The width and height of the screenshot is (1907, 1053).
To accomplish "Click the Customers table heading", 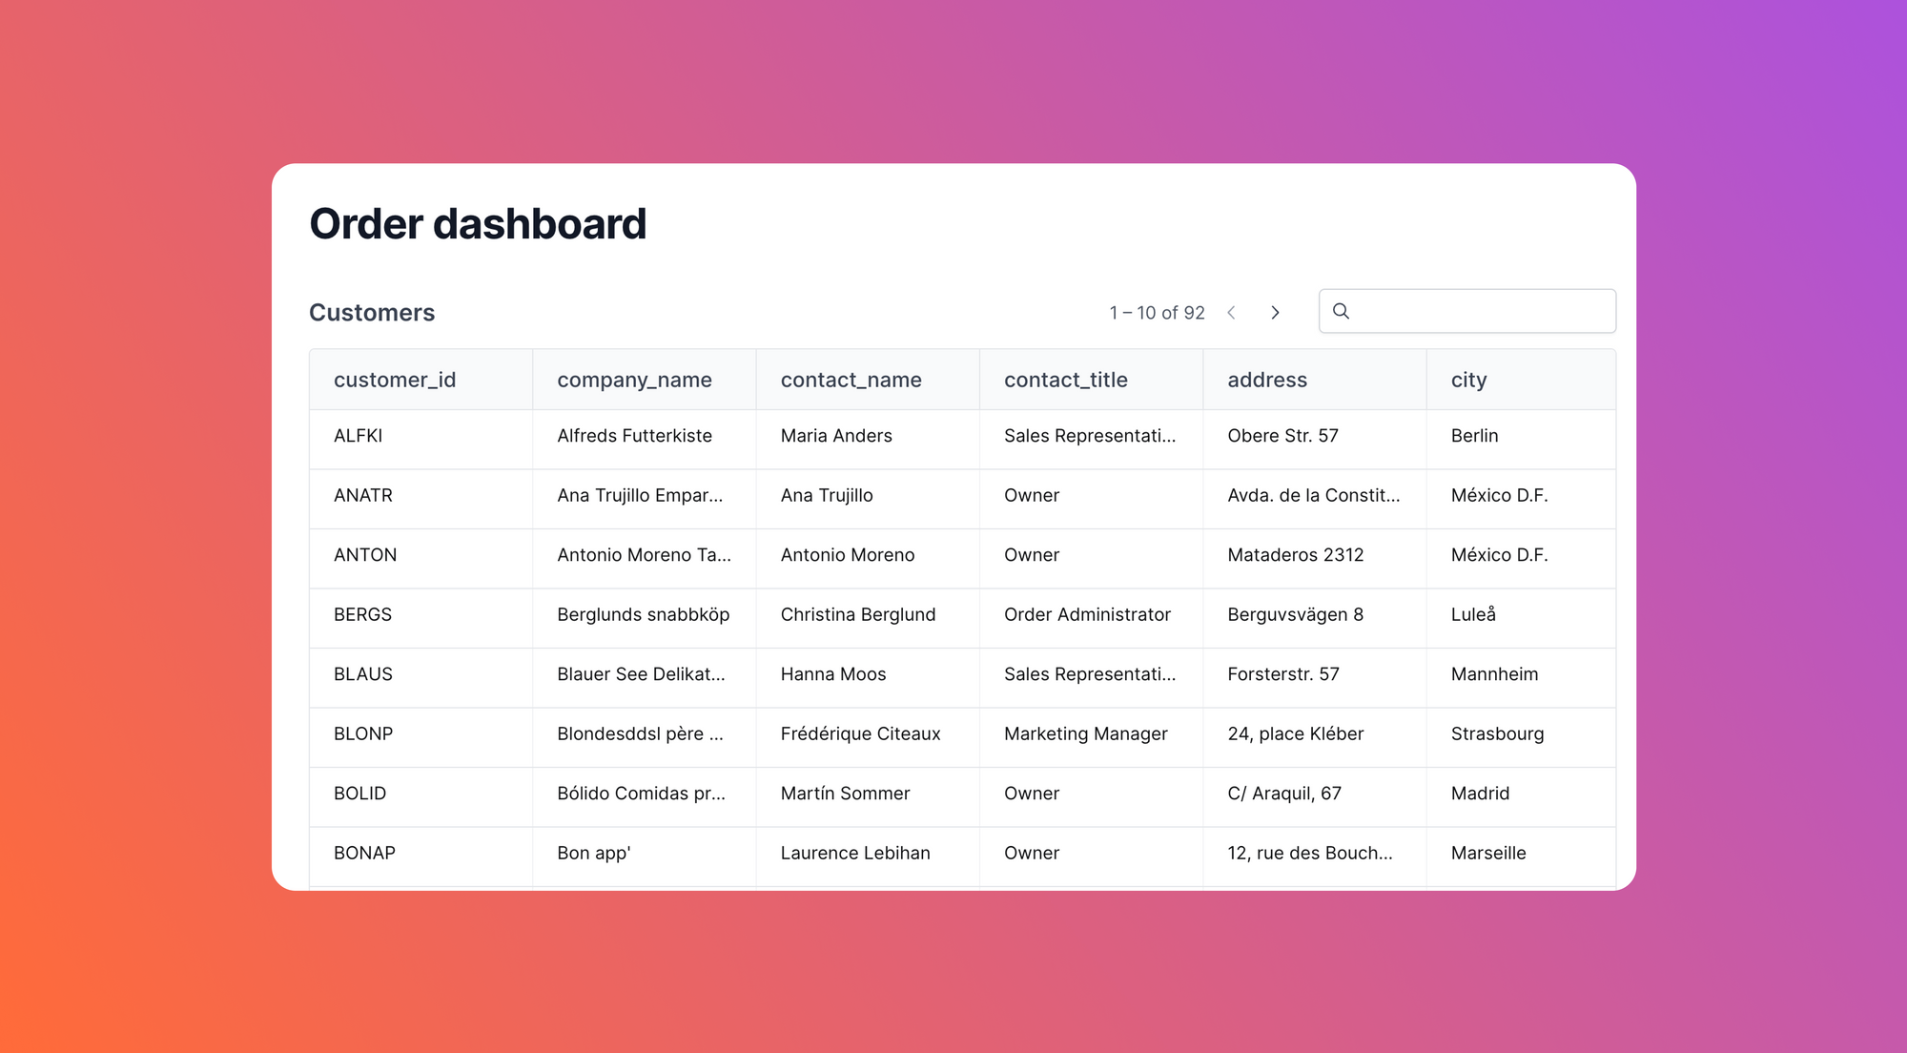I will [372, 313].
